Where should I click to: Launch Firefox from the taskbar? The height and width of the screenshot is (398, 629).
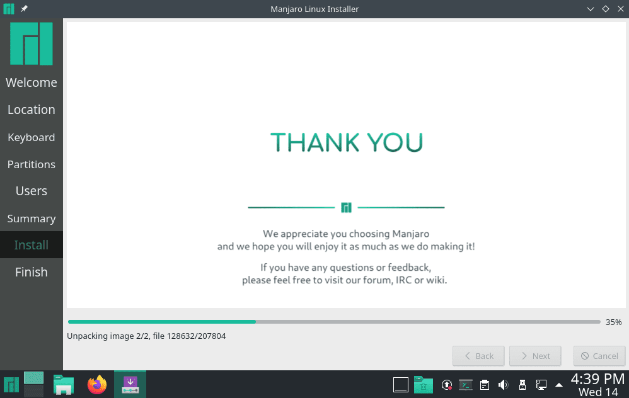pos(98,384)
